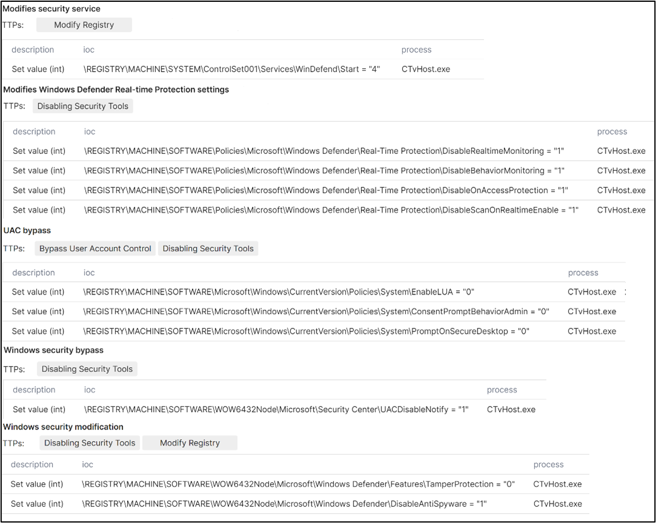
Task: Click Disabling Security Tools under Defender Real-time Protection
Action: [82, 106]
